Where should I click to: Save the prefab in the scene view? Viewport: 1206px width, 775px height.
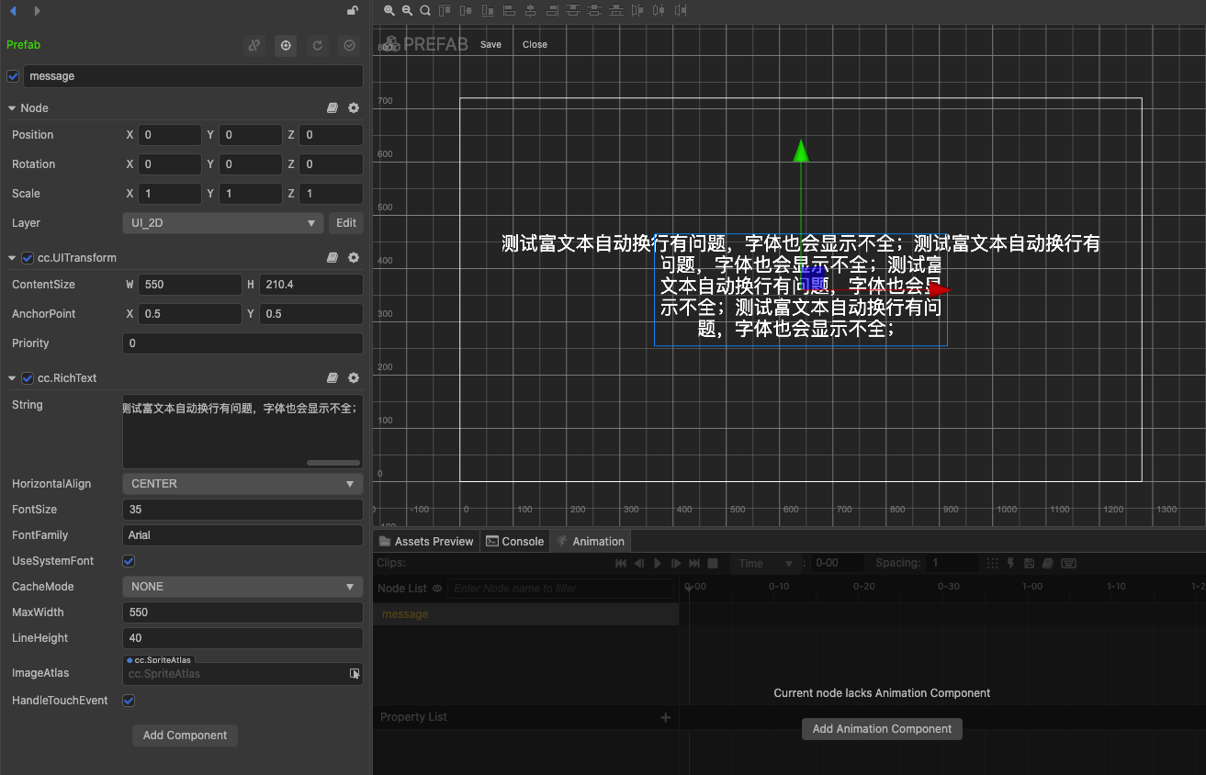click(491, 45)
